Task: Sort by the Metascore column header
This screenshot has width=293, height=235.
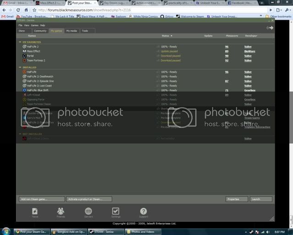Action: [232, 35]
